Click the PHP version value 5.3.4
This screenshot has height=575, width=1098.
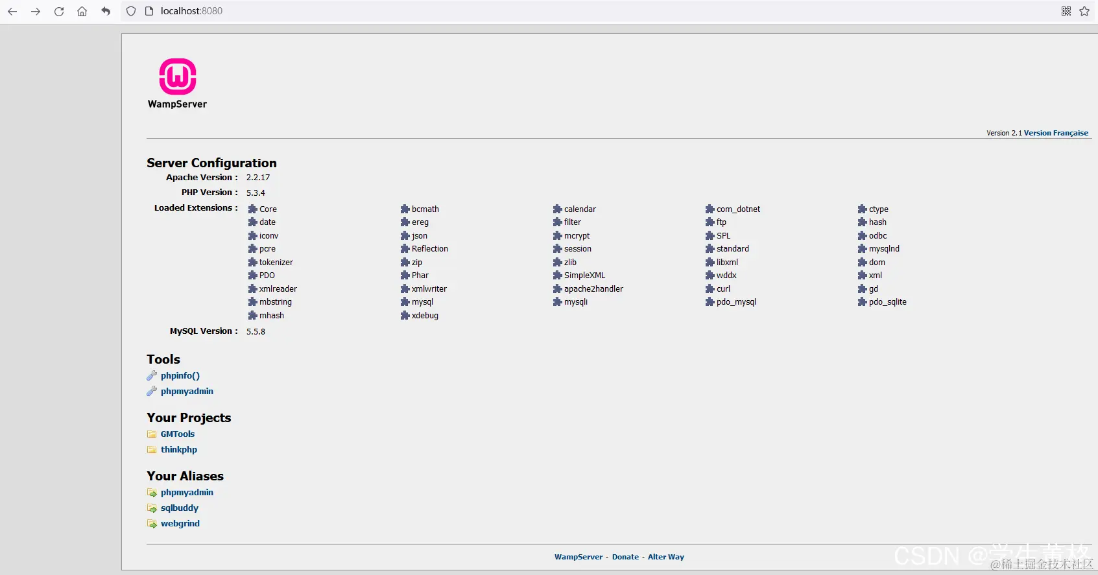pos(256,193)
